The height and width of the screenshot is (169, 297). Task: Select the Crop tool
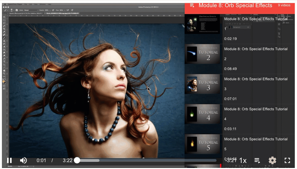click(4, 29)
